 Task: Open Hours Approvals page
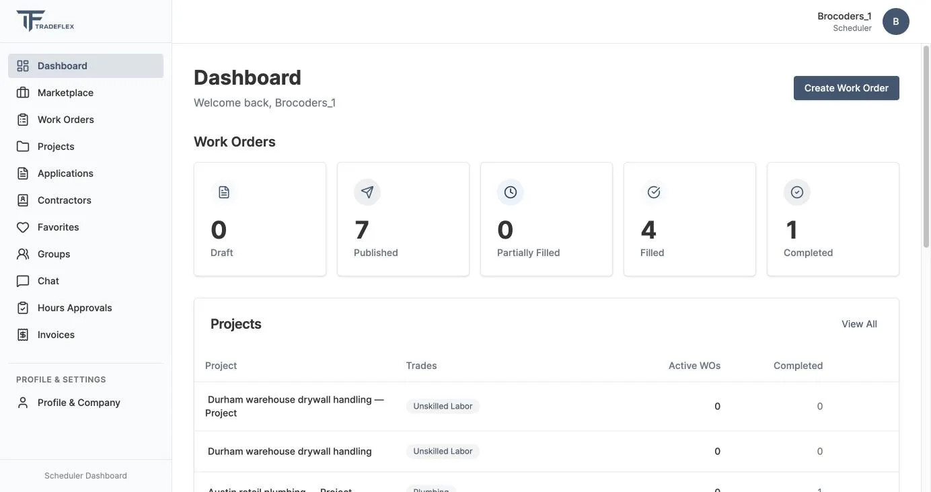coord(85,308)
